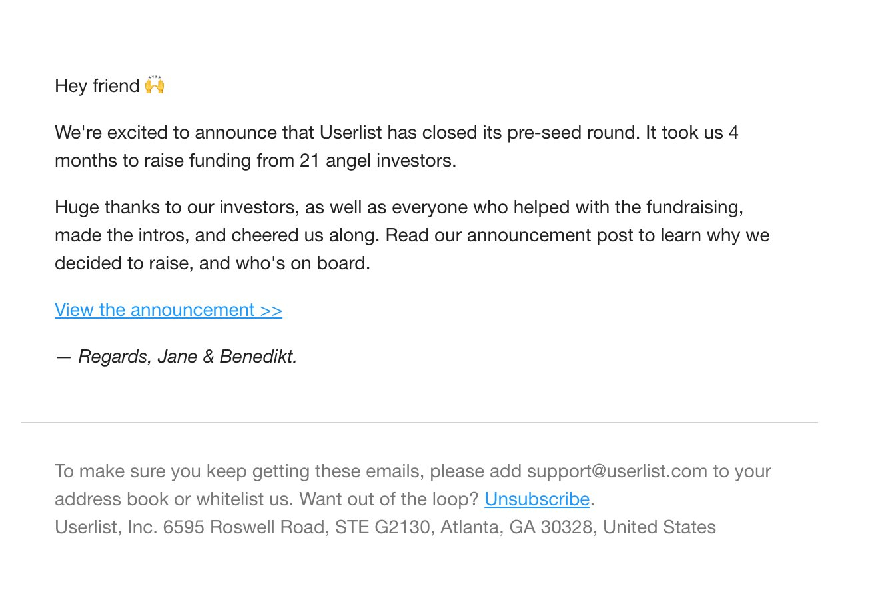This screenshot has height=596, width=886.
Task: Click the Unsubscribe link
Action: (x=536, y=499)
